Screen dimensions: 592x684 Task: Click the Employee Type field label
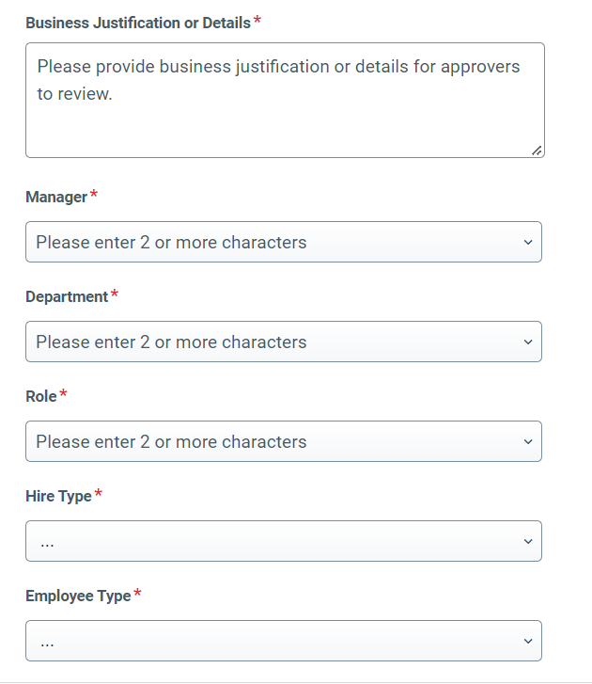tap(78, 597)
